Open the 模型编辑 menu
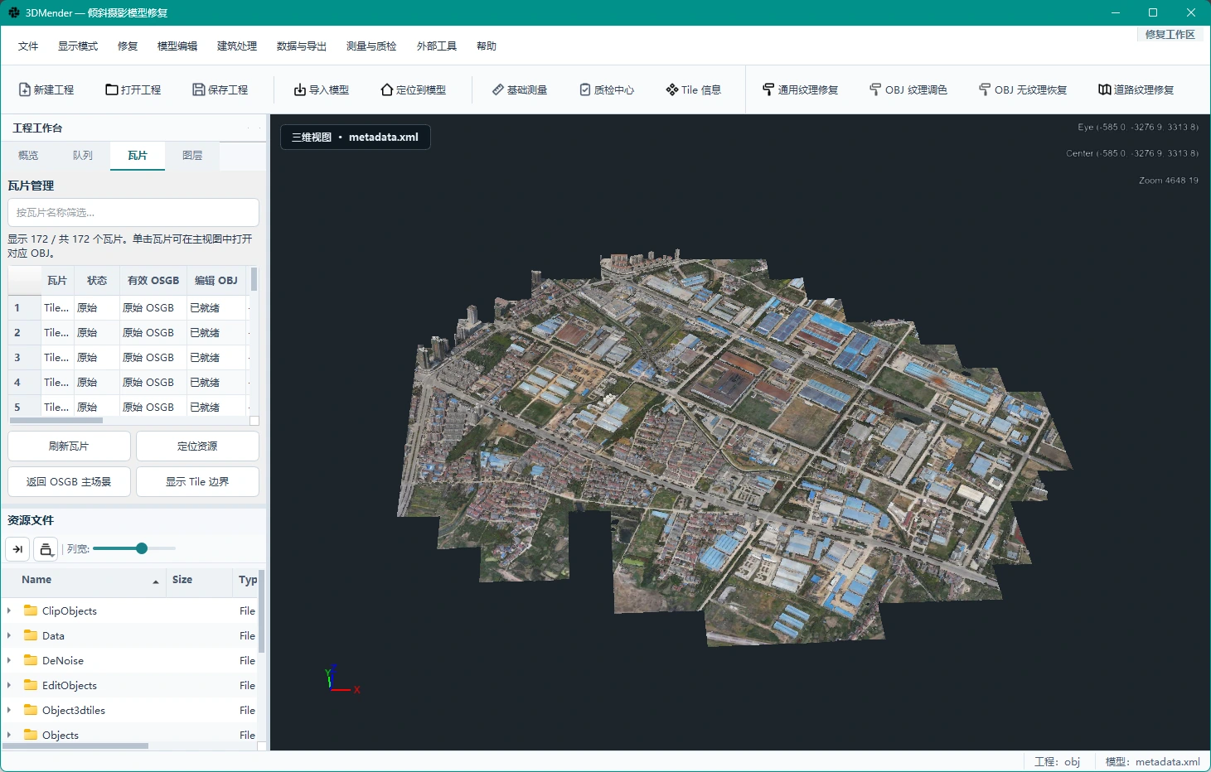This screenshot has width=1211, height=772. 177,46
